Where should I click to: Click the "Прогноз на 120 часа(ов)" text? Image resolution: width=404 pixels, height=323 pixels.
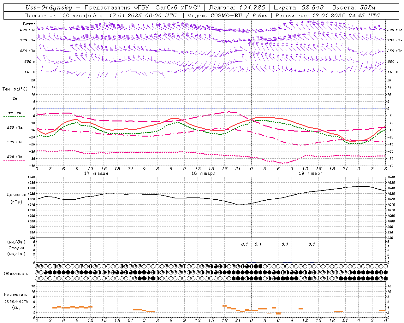pyautogui.click(x=61, y=15)
